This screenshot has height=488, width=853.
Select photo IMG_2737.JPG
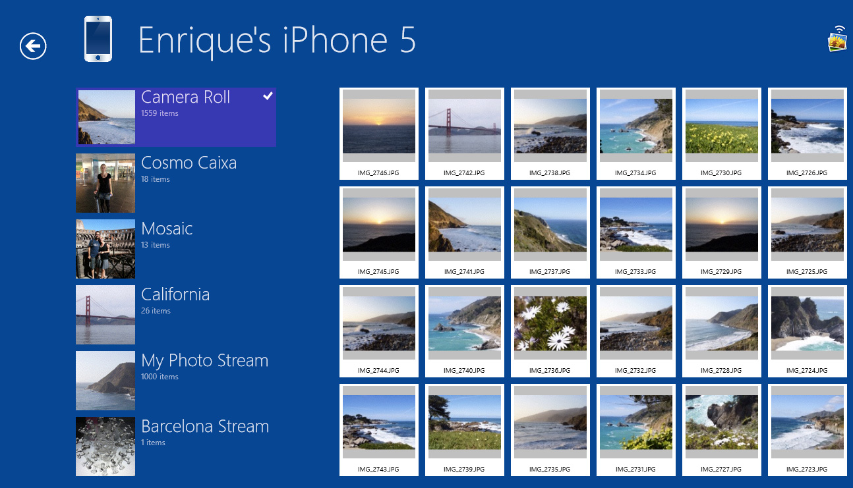[550, 232]
